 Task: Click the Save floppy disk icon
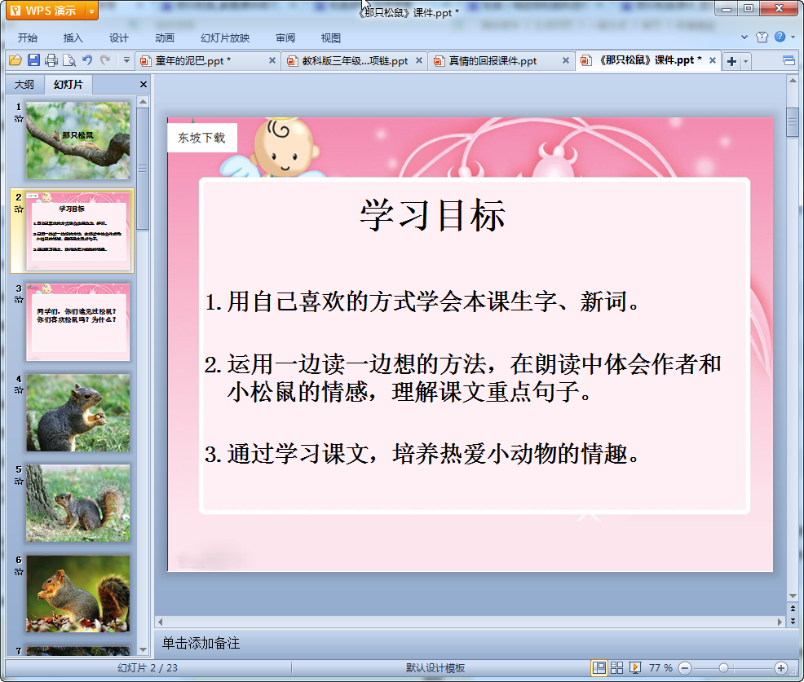coord(34,60)
